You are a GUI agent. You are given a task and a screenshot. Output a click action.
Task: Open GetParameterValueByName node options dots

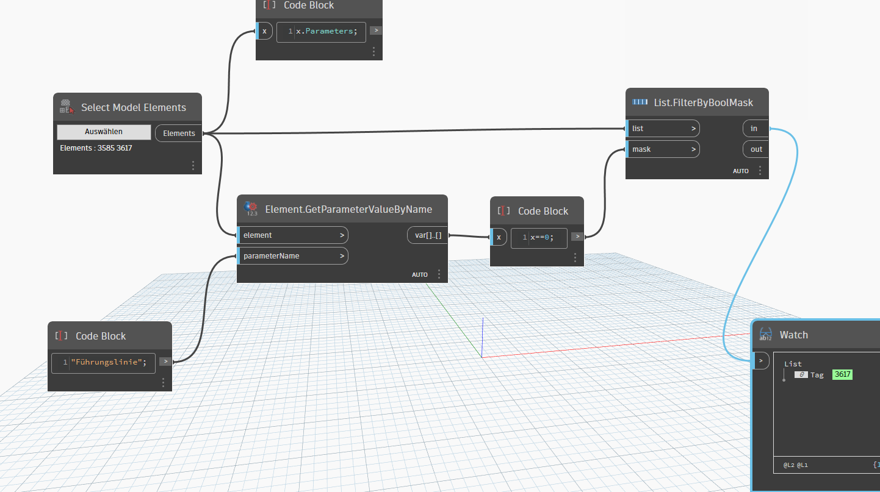click(439, 274)
